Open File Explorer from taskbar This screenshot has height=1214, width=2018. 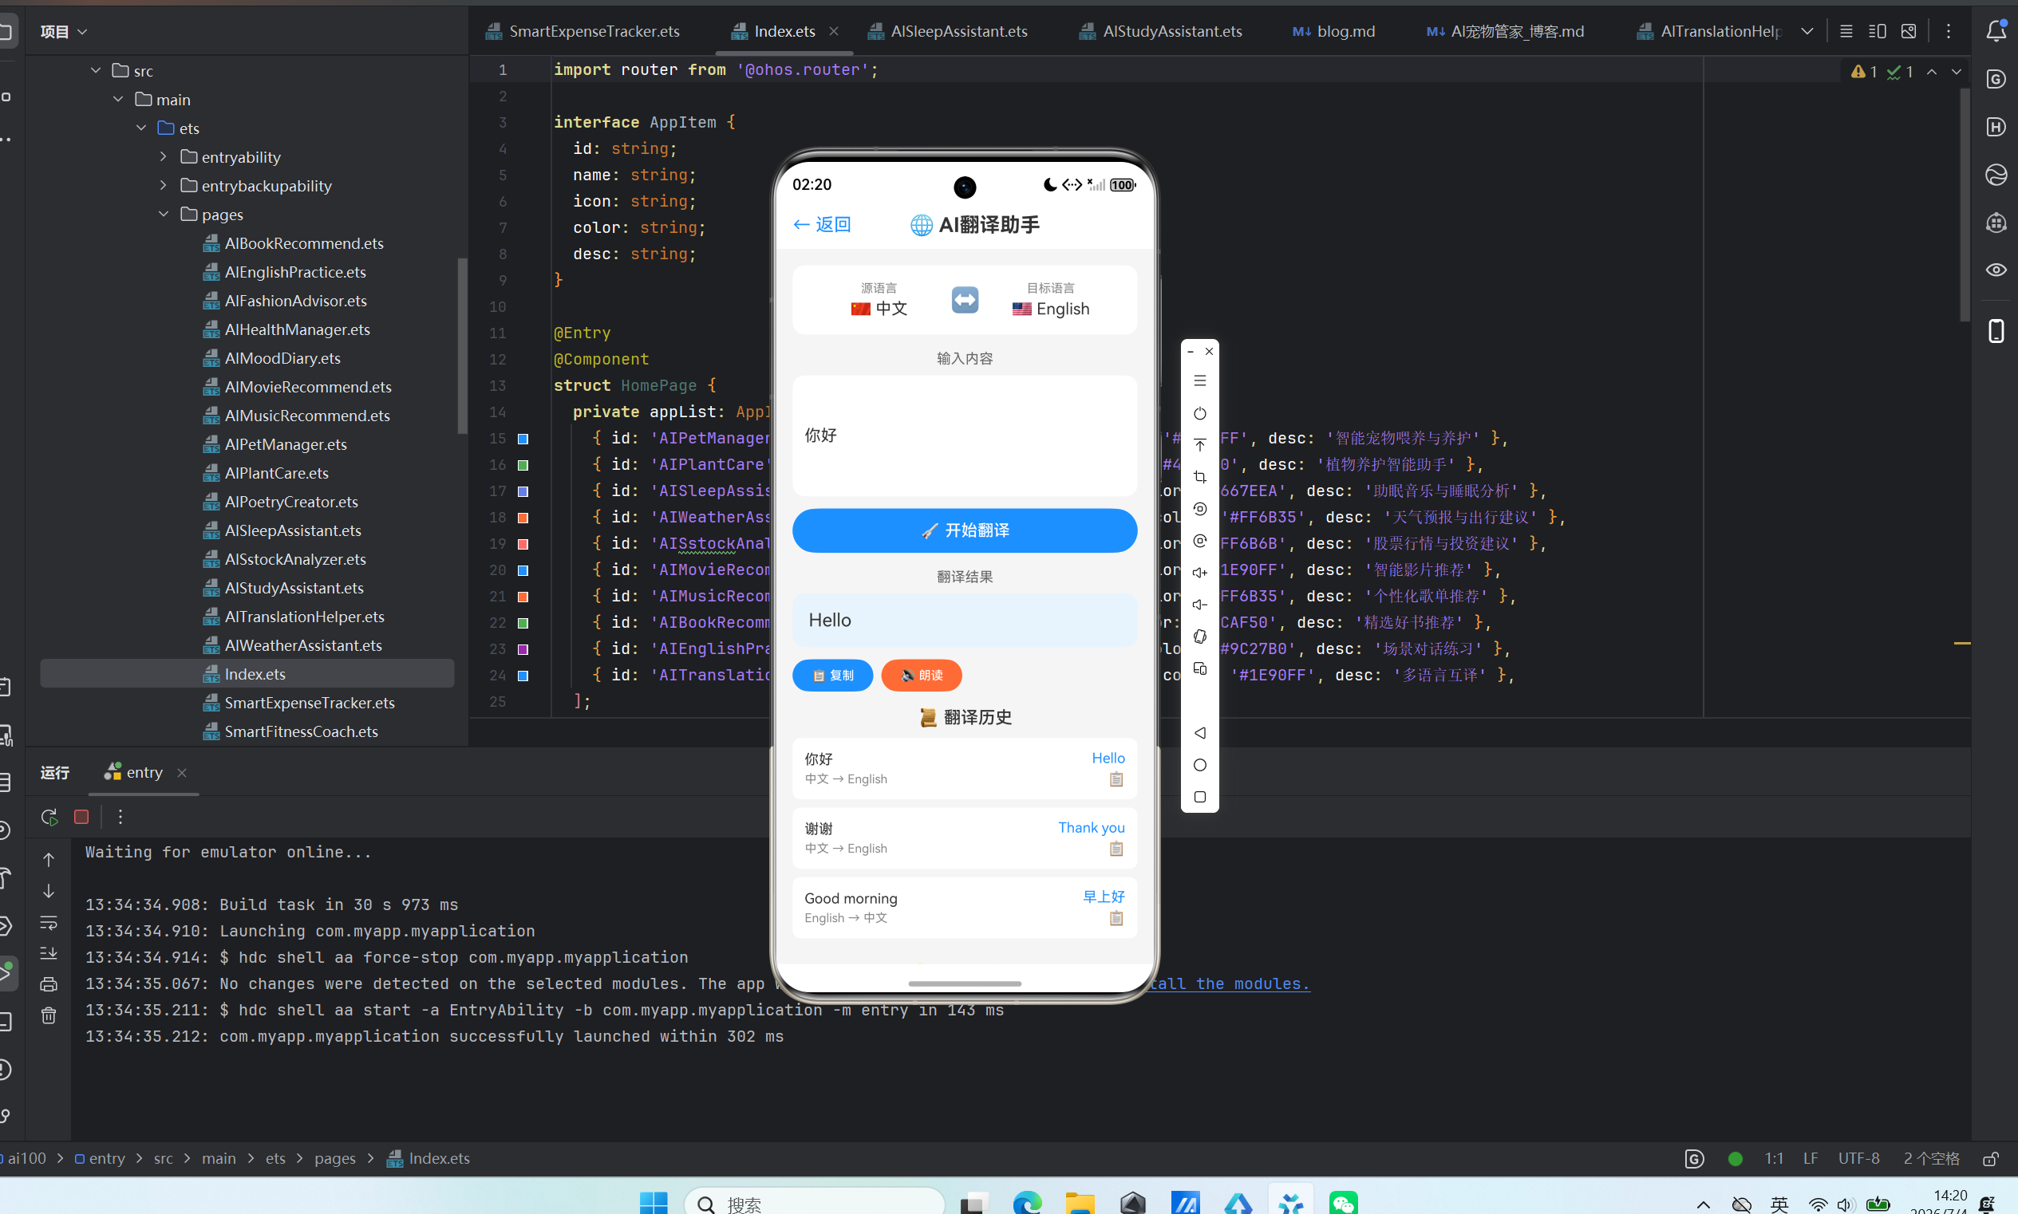pyautogui.click(x=1080, y=1203)
